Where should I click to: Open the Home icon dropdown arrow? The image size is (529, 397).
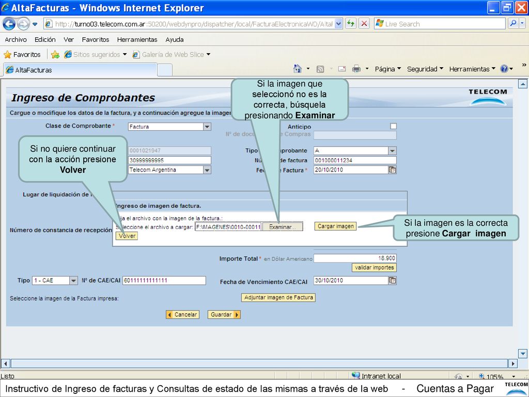click(x=308, y=69)
